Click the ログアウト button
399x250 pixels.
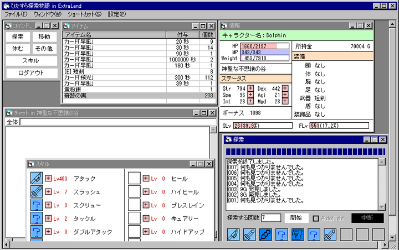[x=31, y=73]
